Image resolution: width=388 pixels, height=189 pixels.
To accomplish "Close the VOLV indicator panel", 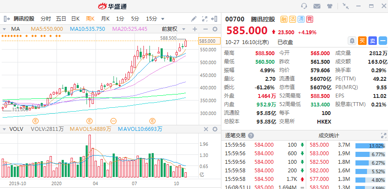I will [x=206, y=129].
